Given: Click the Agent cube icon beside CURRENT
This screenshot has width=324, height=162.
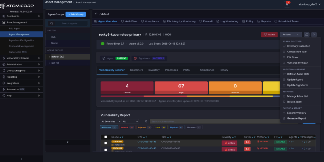Looking at the screenshot, I should (x=104, y=58).
